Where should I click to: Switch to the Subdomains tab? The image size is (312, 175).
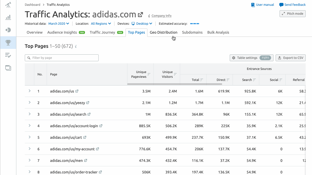pyautogui.click(x=192, y=33)
